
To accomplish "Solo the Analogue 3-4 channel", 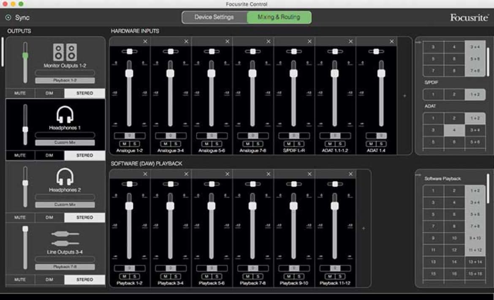I will pos(176,144).
